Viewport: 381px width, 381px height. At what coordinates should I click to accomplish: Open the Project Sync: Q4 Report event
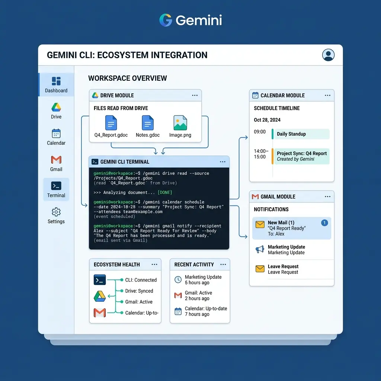point(301,156)
